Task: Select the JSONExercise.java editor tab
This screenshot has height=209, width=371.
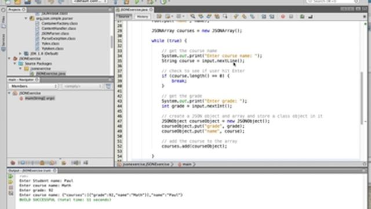Action: (134, 10)
